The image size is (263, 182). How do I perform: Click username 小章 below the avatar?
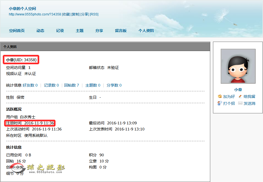click(238, 90)
